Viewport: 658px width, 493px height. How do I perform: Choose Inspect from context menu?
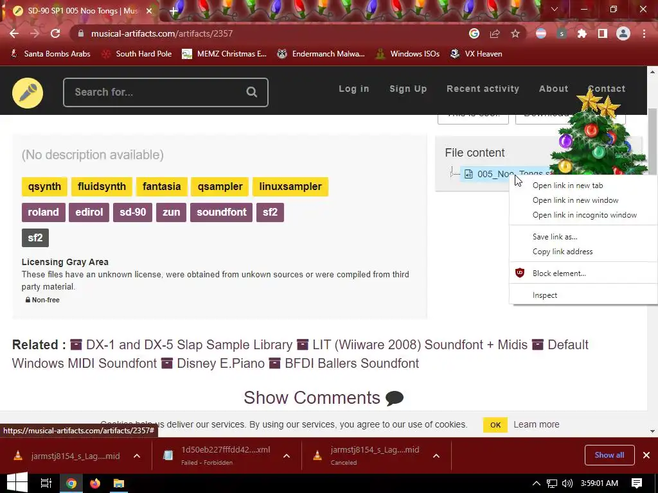[x=583, y=295]
